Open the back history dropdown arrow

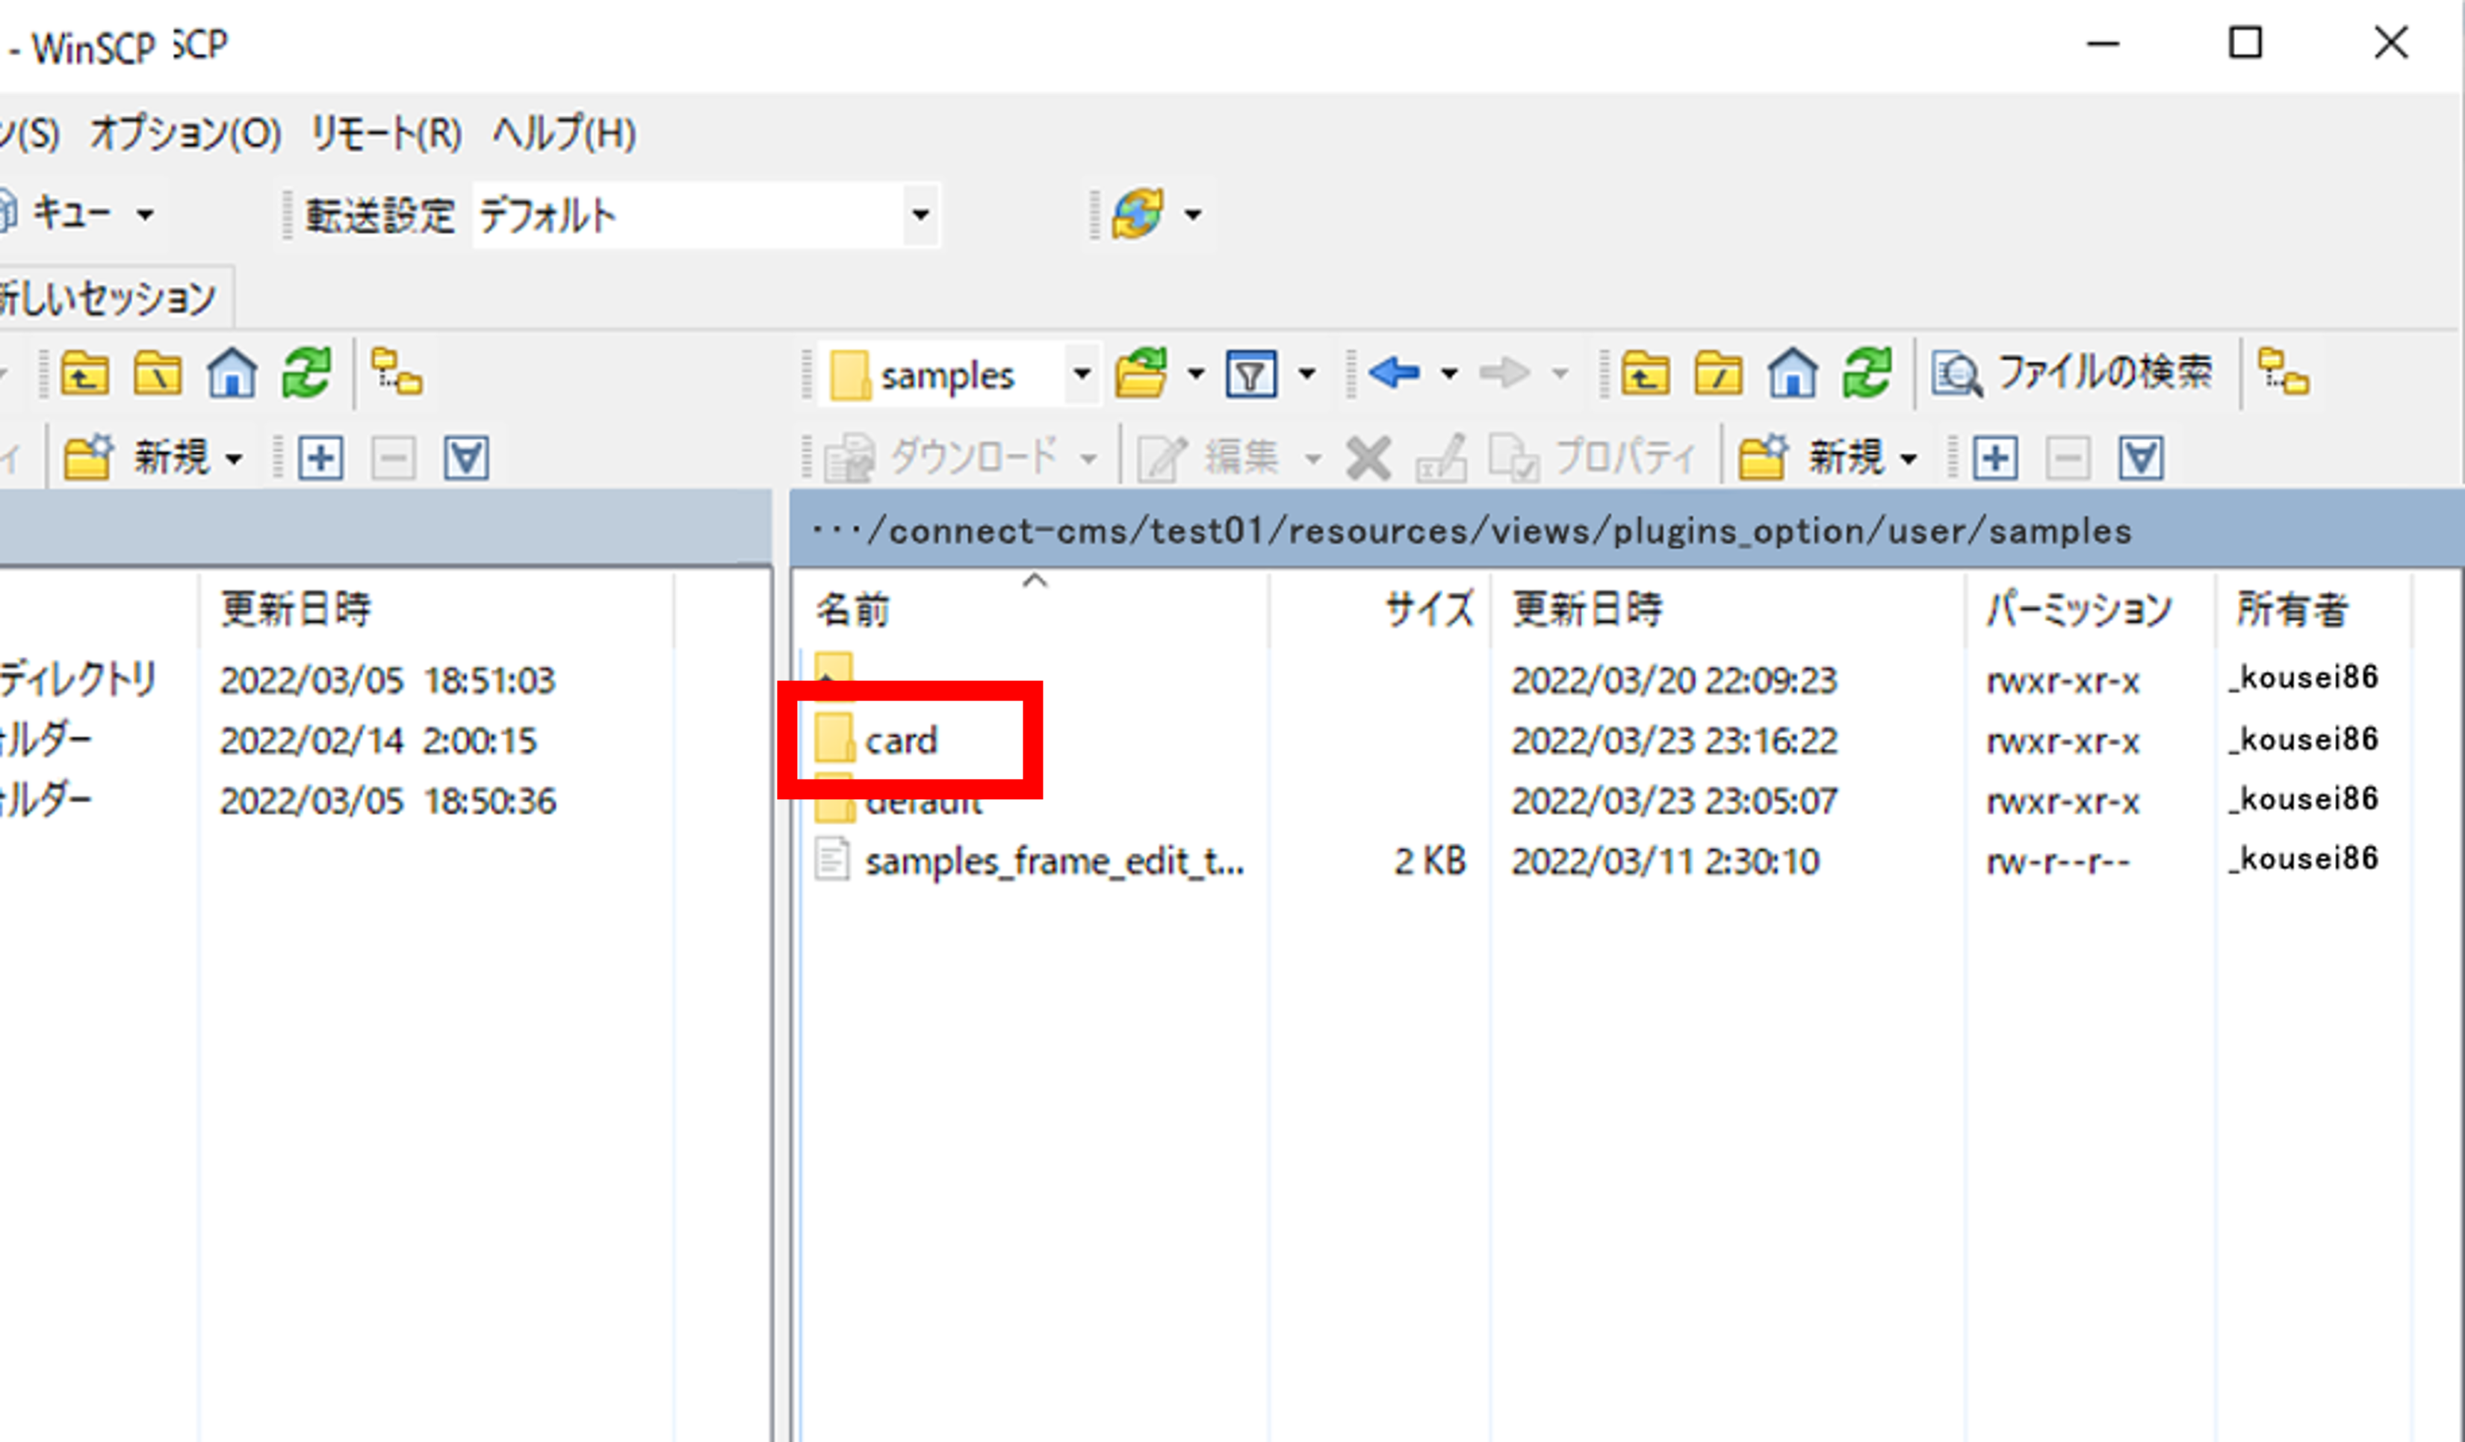tap(1450, 373)
